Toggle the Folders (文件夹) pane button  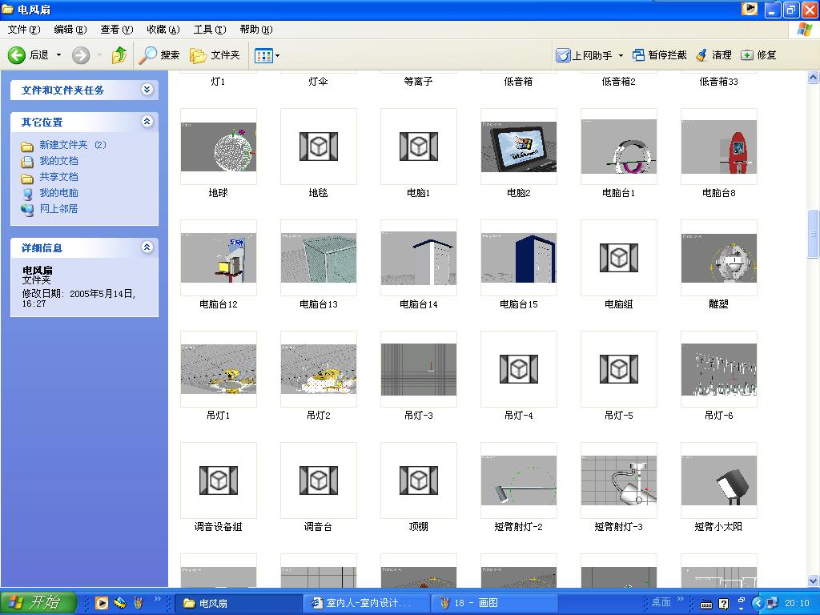coord(215,55)
